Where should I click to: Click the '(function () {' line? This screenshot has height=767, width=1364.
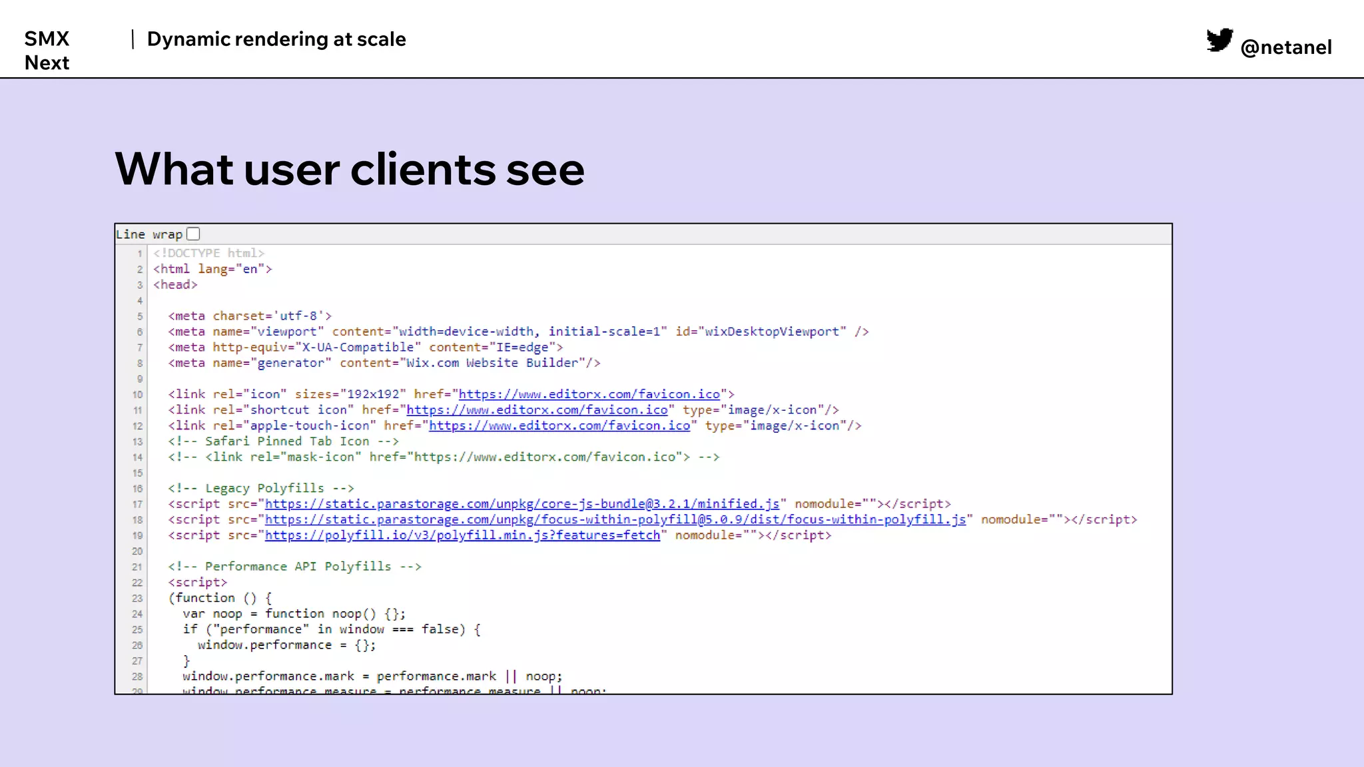220,598
